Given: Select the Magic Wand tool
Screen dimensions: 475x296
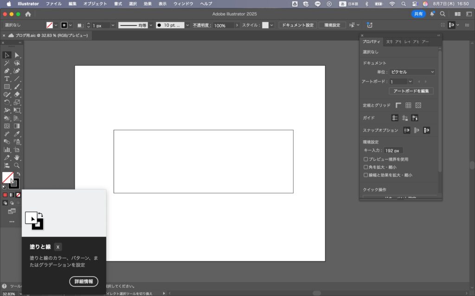Looking at the screenshot, I should click(x=6, y=63).
